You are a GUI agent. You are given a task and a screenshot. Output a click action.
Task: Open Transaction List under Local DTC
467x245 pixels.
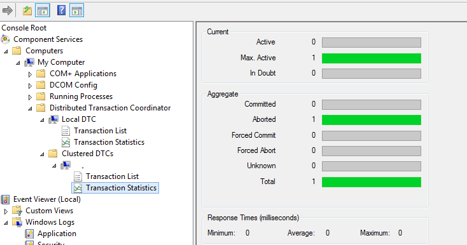(100, 131)
